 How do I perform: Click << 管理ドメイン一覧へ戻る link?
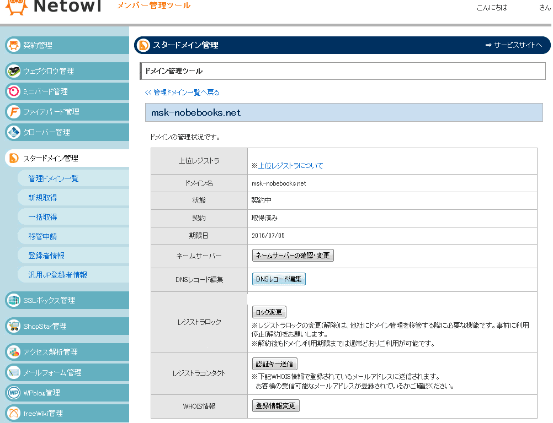[x=182, y=92]
